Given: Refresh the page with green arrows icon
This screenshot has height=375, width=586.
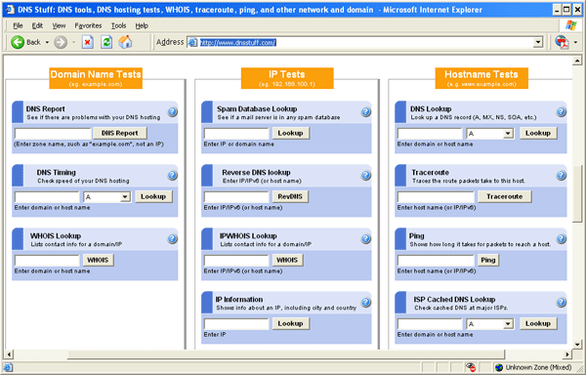Looking at the screenshot, I should 106,42.
